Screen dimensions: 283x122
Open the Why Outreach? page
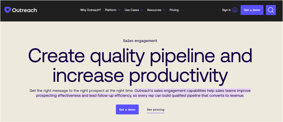tap(90, 10)
